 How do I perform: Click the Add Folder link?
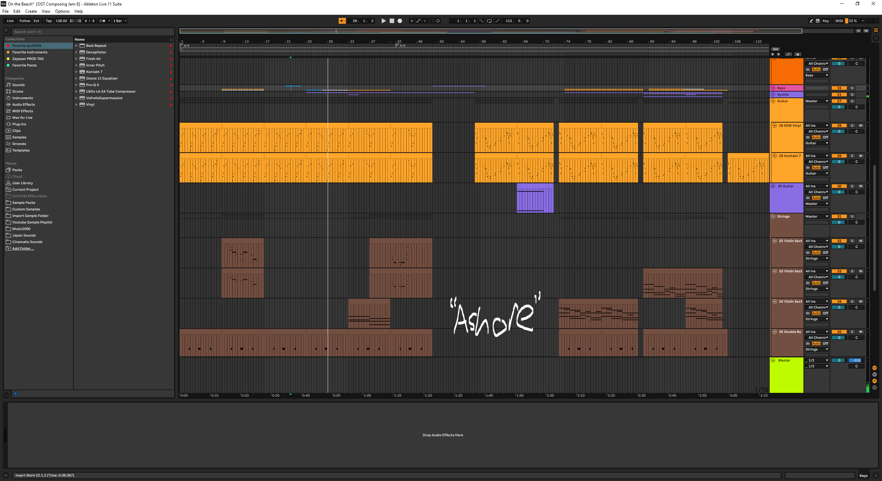point(23,249)
